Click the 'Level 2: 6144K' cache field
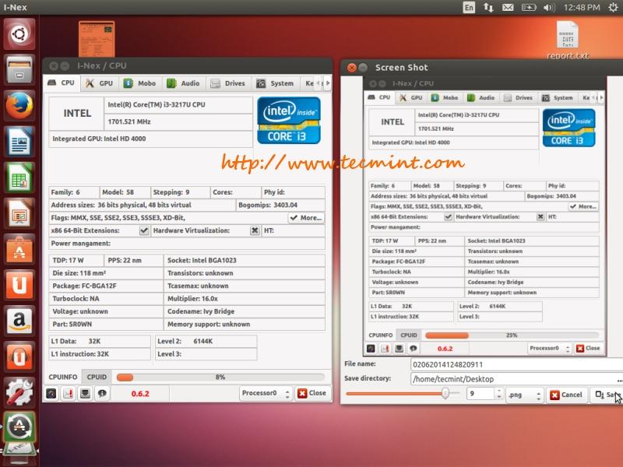This screenshot has width=623, height=467. 206,341
